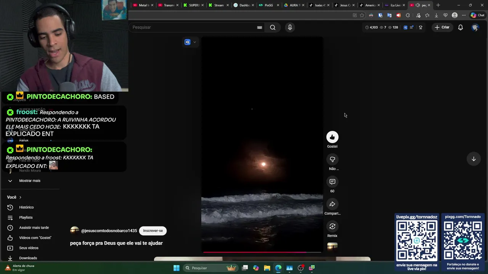Open the browser profile icon
488x274 pixels.
pyautogui.click(x=454, y=15)
